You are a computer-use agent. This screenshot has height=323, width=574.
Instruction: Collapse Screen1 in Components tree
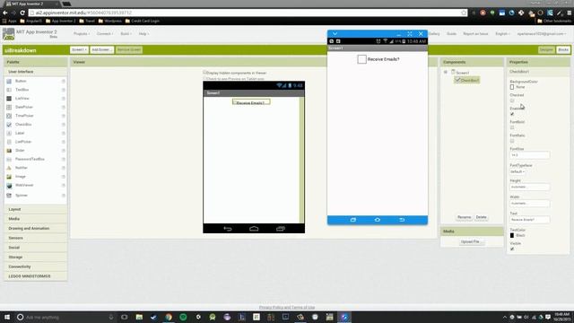click(x=446, y=72)
